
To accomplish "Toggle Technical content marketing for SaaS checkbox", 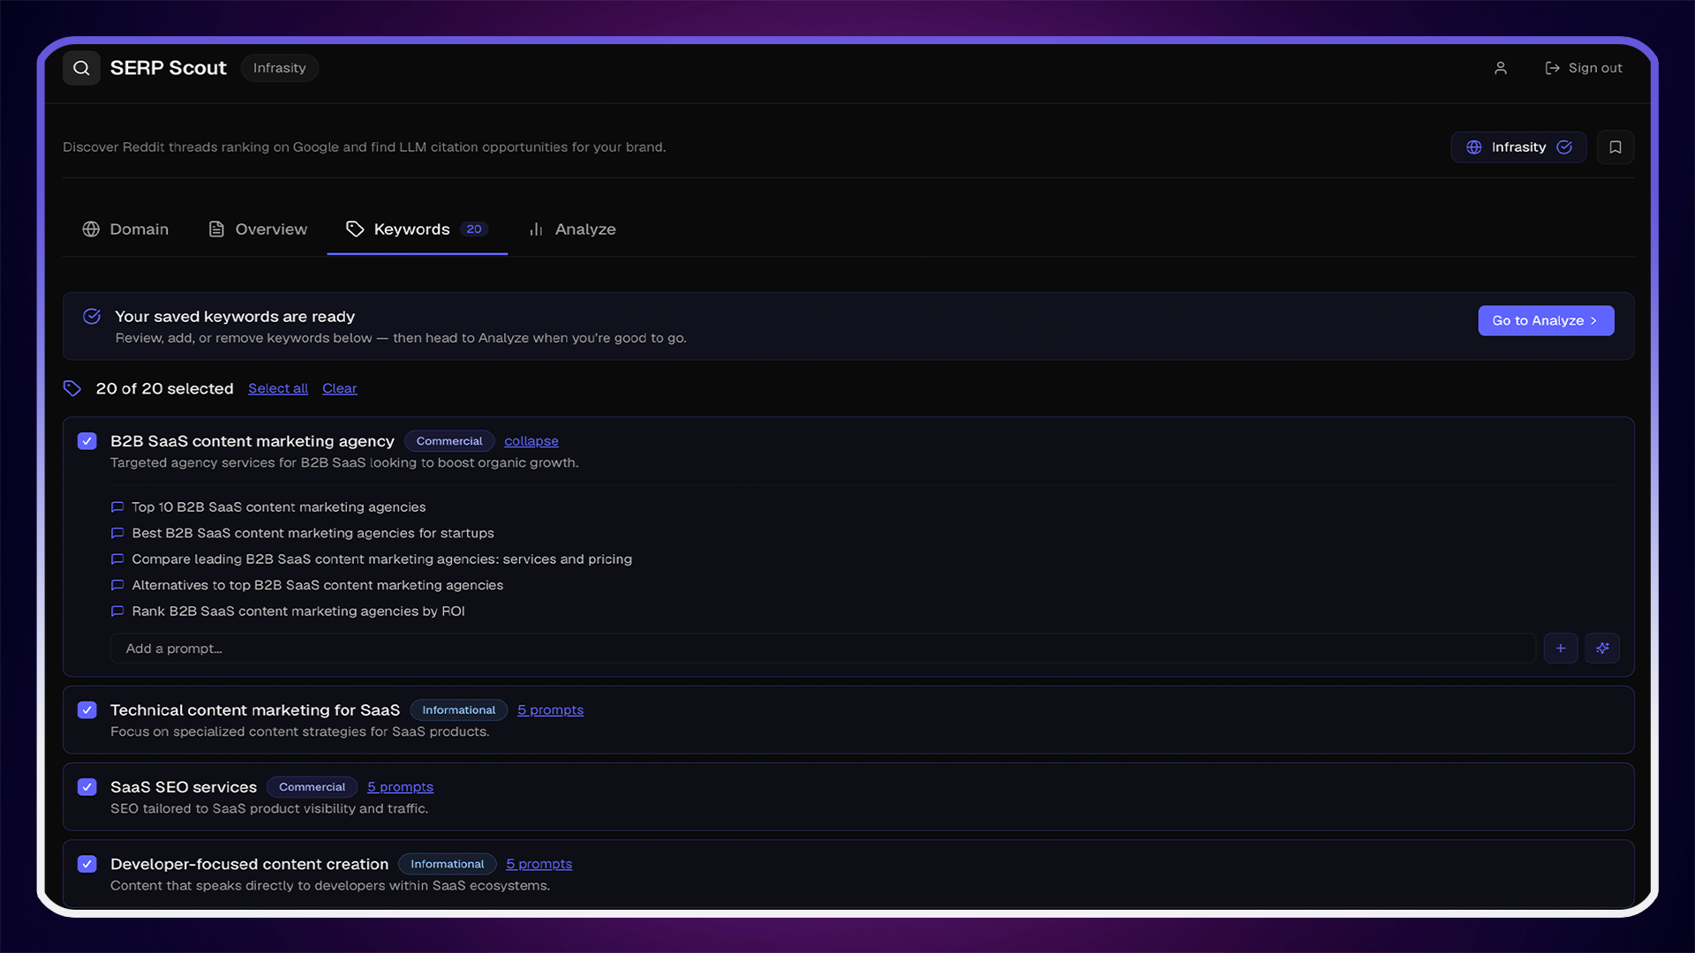I will [87, 710].
